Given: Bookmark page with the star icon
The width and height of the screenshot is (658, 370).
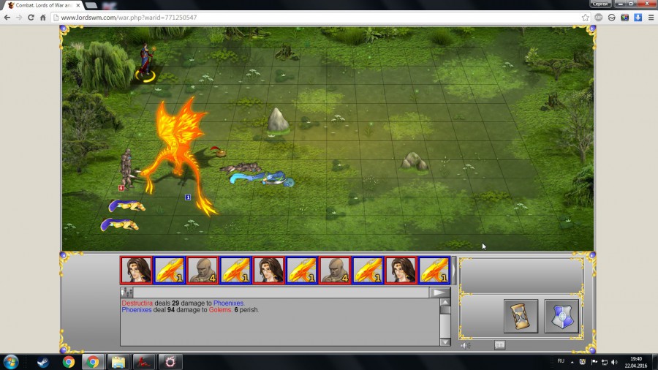Looking at the screenshot, I should (x=586, y=18).
